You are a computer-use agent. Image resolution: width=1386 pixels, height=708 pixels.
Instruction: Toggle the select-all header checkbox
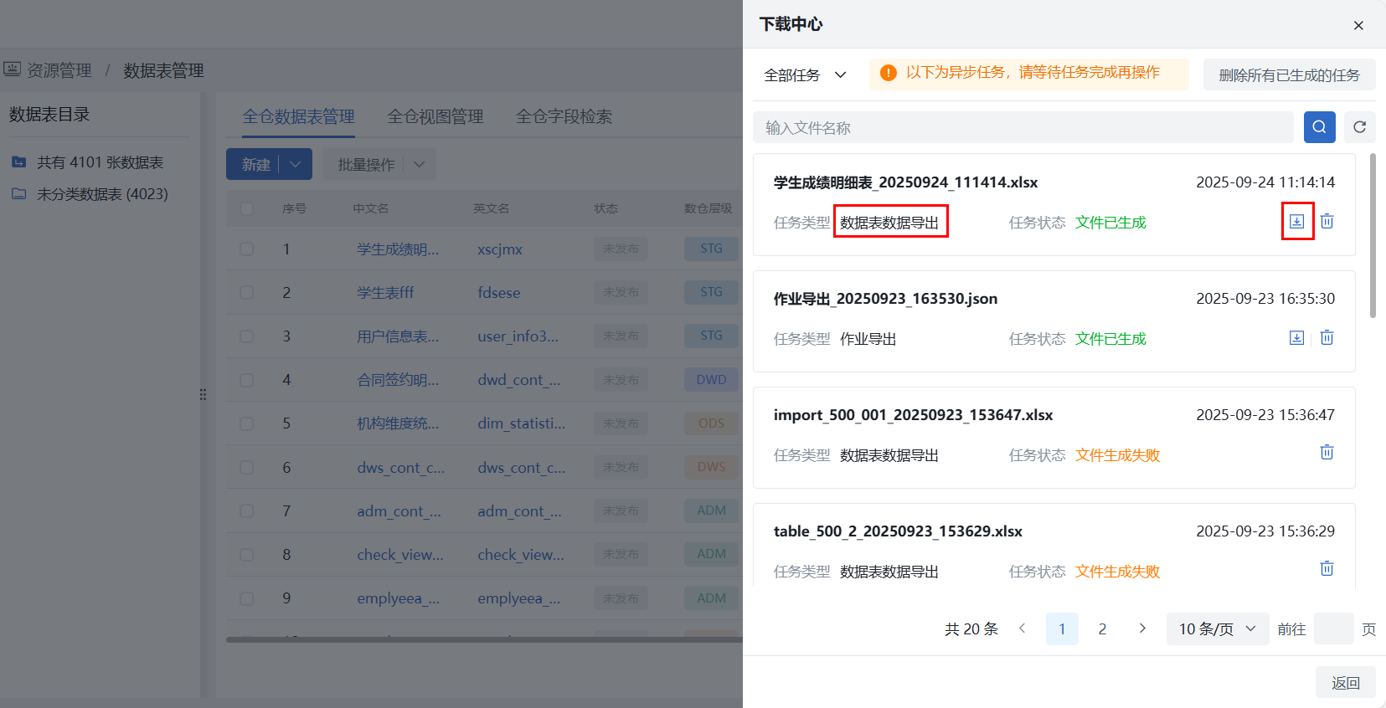coord(246,208)
